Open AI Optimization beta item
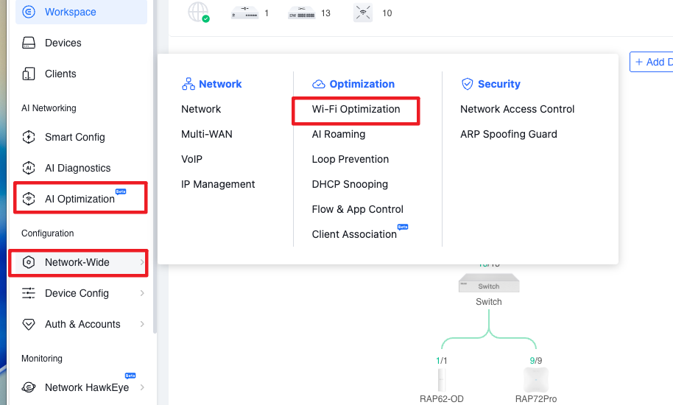Image resolution: width=673 pixels, height=405 pixels. 80,199
